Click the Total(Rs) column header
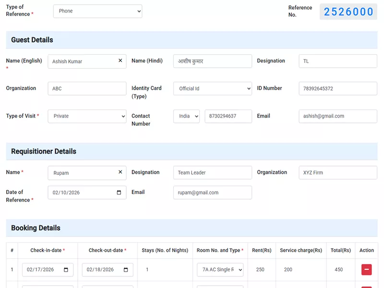Image resolution: width=384 pixels, height=288 pixels. 341,250
